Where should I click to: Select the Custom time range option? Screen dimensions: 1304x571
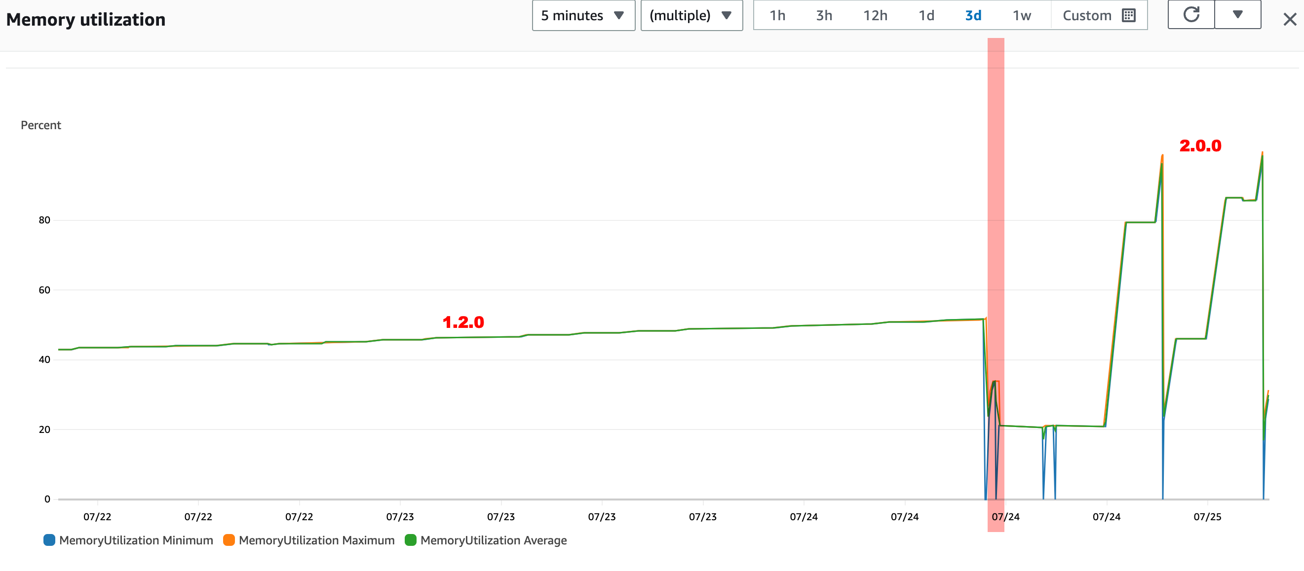click(x=1087, y=15)
